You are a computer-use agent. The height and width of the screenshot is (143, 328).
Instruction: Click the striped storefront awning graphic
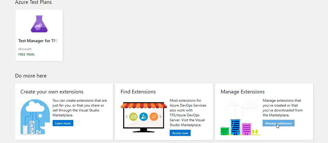point(144,105)
